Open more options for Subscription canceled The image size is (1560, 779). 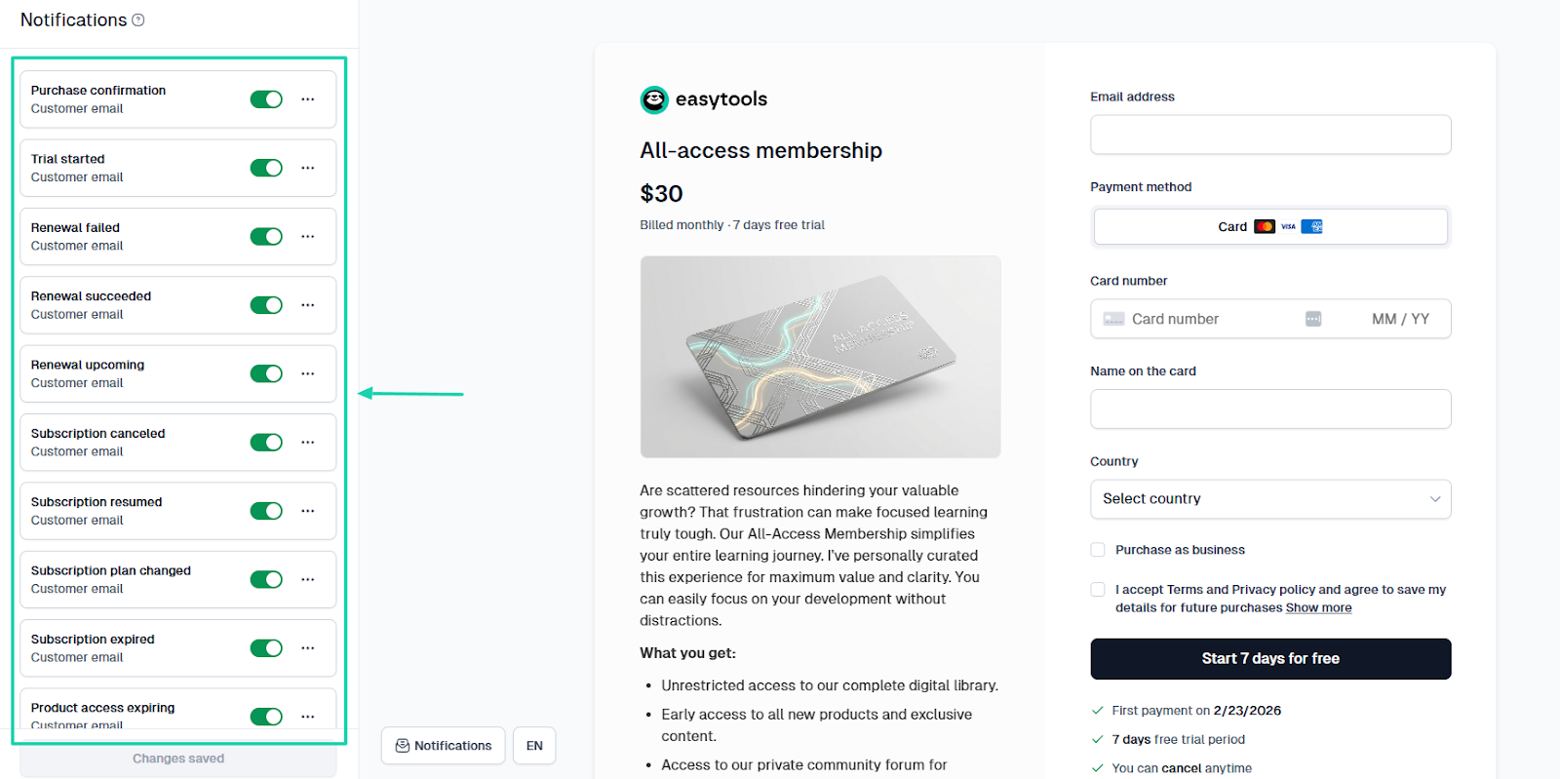(x=308, y=443)
